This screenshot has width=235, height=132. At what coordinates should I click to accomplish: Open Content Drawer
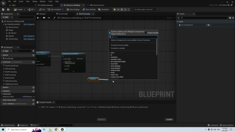(8, 125)
